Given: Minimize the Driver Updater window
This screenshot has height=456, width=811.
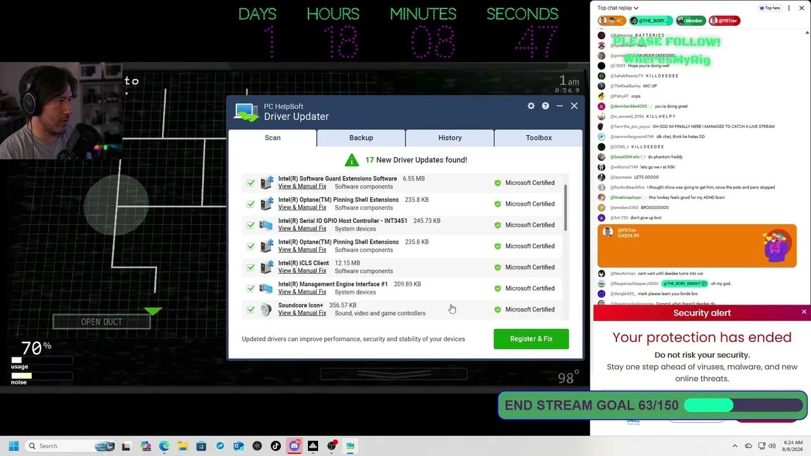Looking at the screenshot, I should [559, 106].
